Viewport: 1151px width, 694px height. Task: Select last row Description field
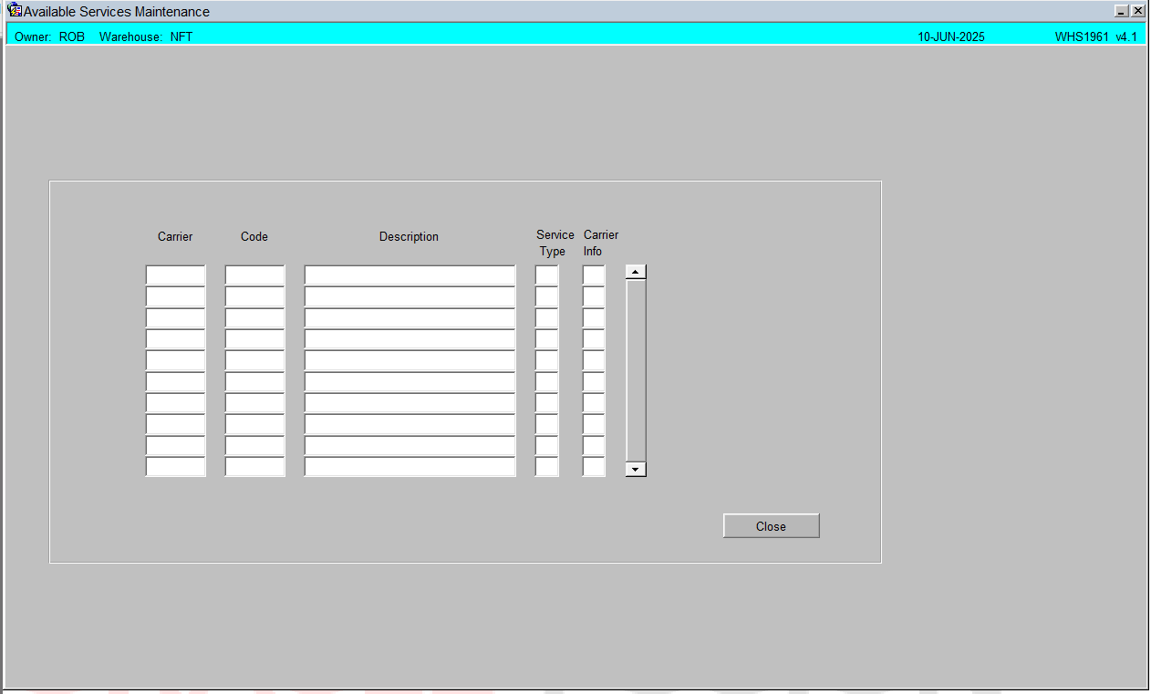(410, 467)
